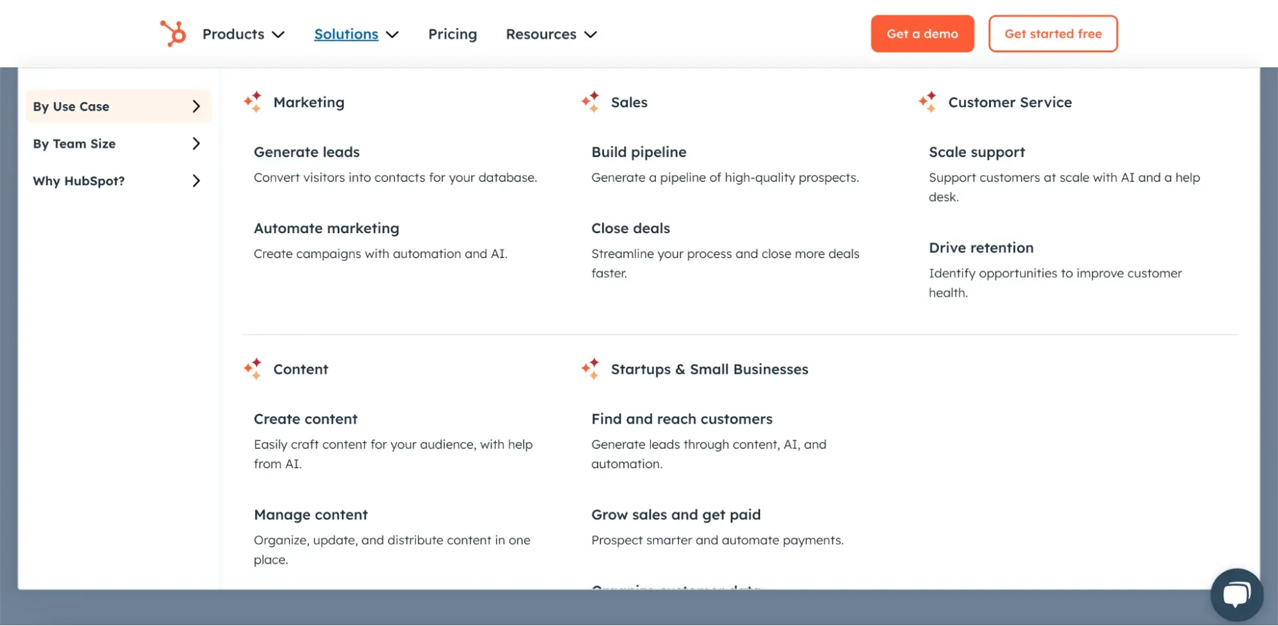The height and width of the screenshot is (626, 1278).
Task: Open the Close deals link
Action: (x=630, y=228)
